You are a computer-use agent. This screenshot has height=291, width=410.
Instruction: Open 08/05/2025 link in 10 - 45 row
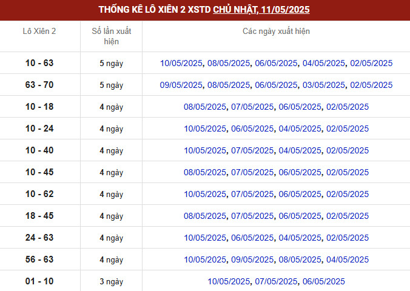205,172
